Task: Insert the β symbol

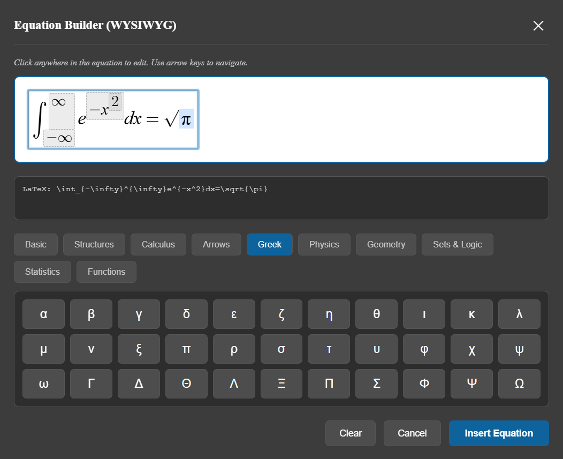Action: tap(91, 314)
